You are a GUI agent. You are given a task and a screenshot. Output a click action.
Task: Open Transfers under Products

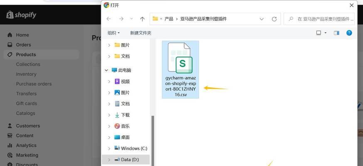[x=26, y=94]
